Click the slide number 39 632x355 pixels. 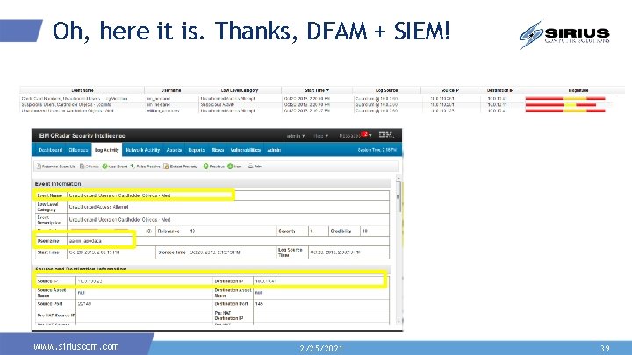point(605,349)
